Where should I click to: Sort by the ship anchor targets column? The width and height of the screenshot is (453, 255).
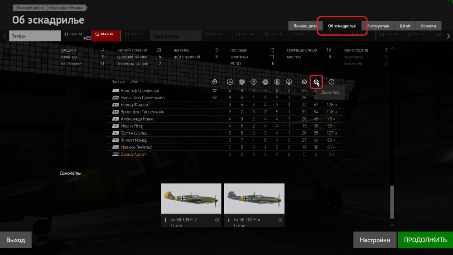coord(289,82)
